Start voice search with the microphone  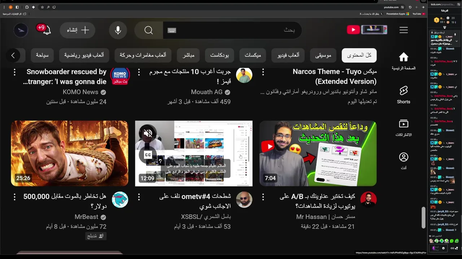click(x=118, y=30)
